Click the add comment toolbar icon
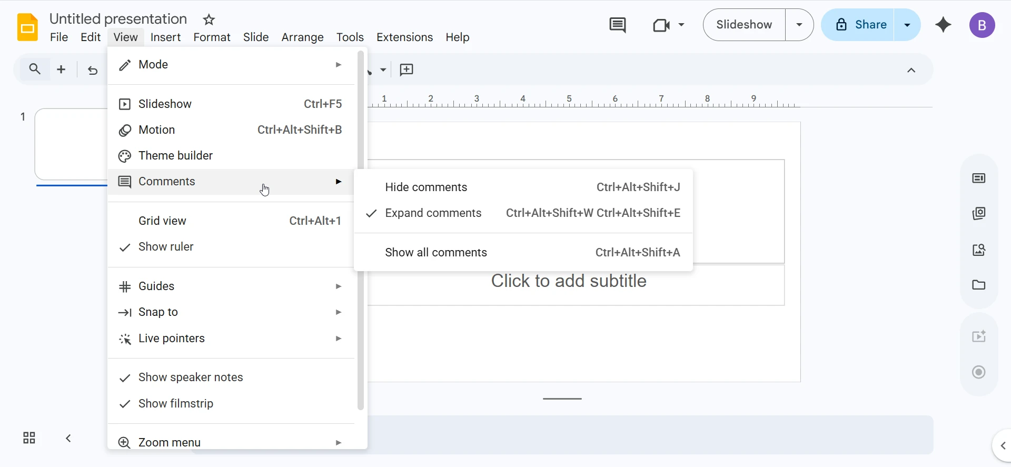 click(x=407, y=70)
